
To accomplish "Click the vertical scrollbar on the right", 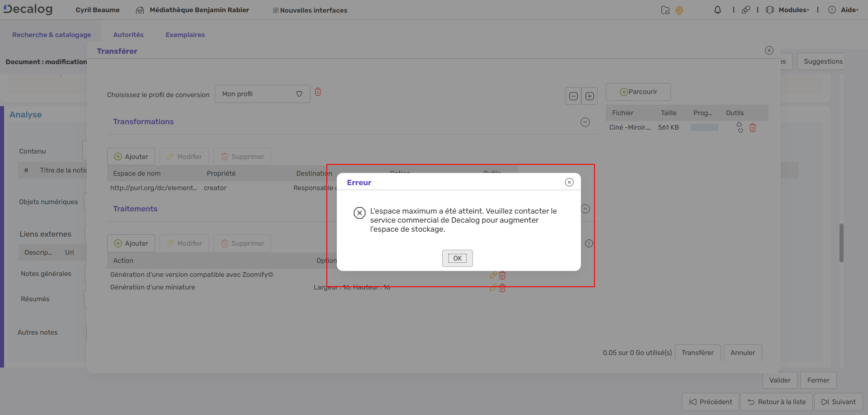I will coord(841,242).
